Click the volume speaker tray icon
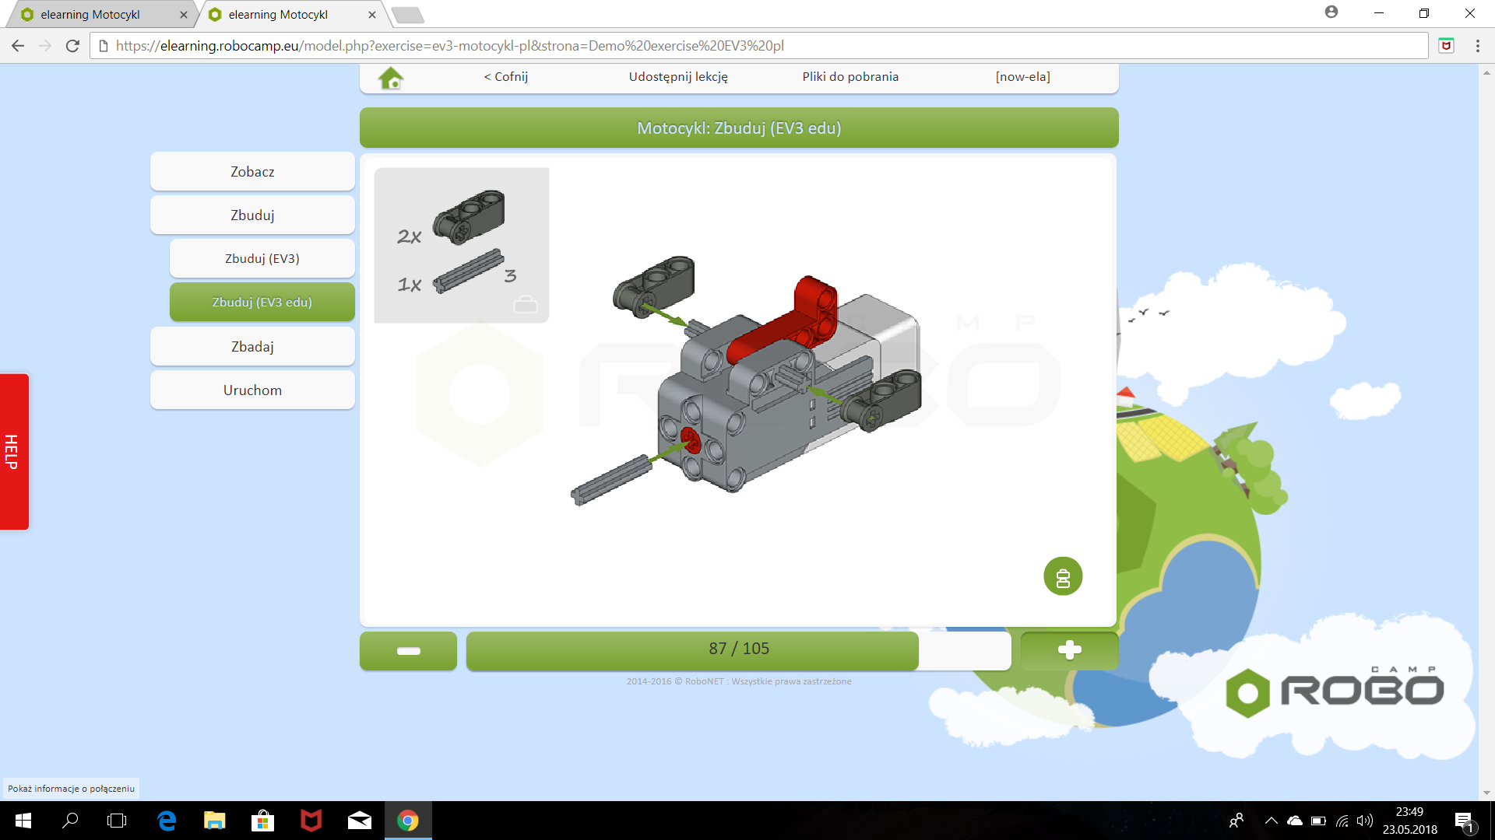Screen dimensions: 1495x840 [1364, 821]
